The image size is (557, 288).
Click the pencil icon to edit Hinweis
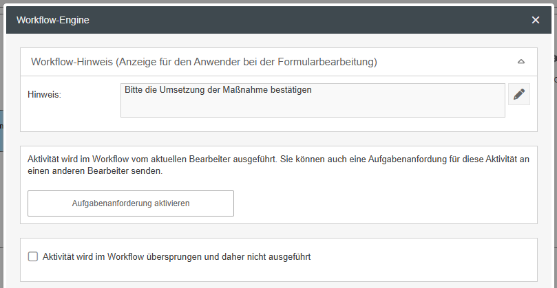[x=519, y=94]
